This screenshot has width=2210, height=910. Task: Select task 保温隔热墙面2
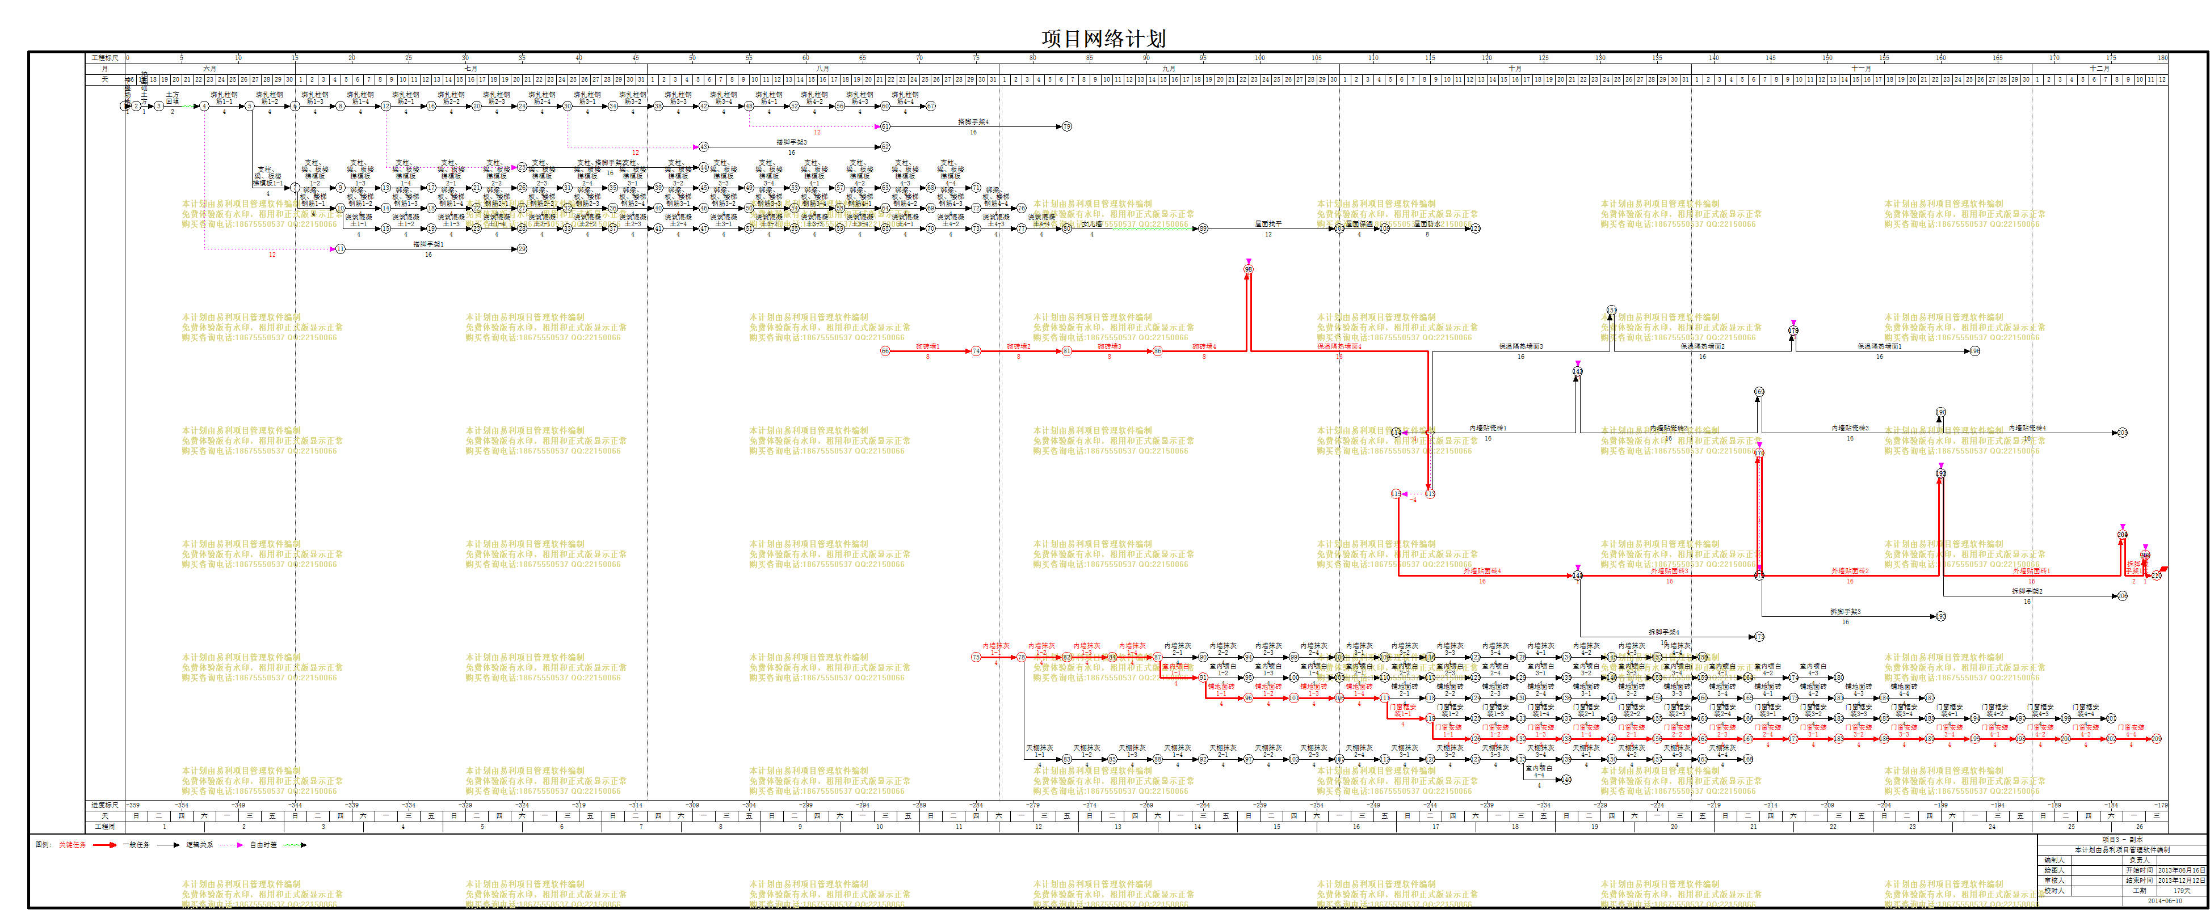1703,346
